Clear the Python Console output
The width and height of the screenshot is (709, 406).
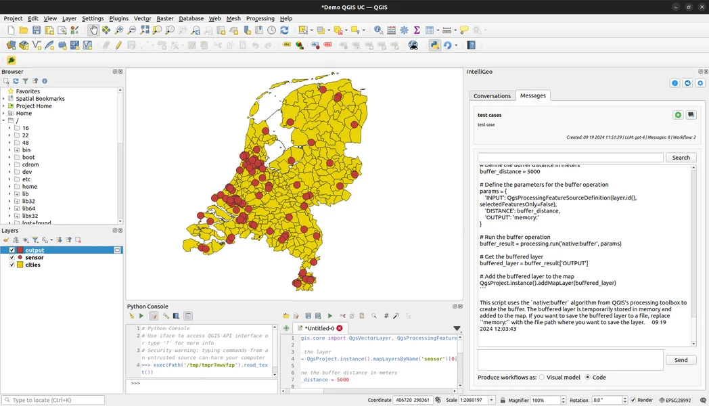(131, 316)
